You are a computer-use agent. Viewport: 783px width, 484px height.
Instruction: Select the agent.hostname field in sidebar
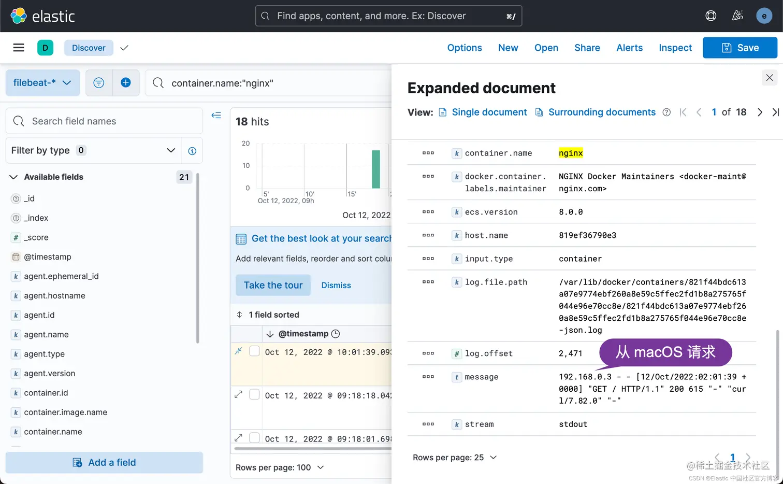(x=54, y=296)
